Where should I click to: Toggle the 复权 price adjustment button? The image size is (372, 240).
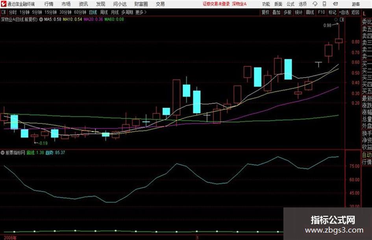(265, 12)
